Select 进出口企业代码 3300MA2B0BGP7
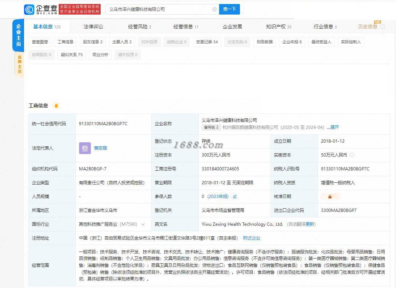Viewport: 396px width, 288px height. (339, 210)
